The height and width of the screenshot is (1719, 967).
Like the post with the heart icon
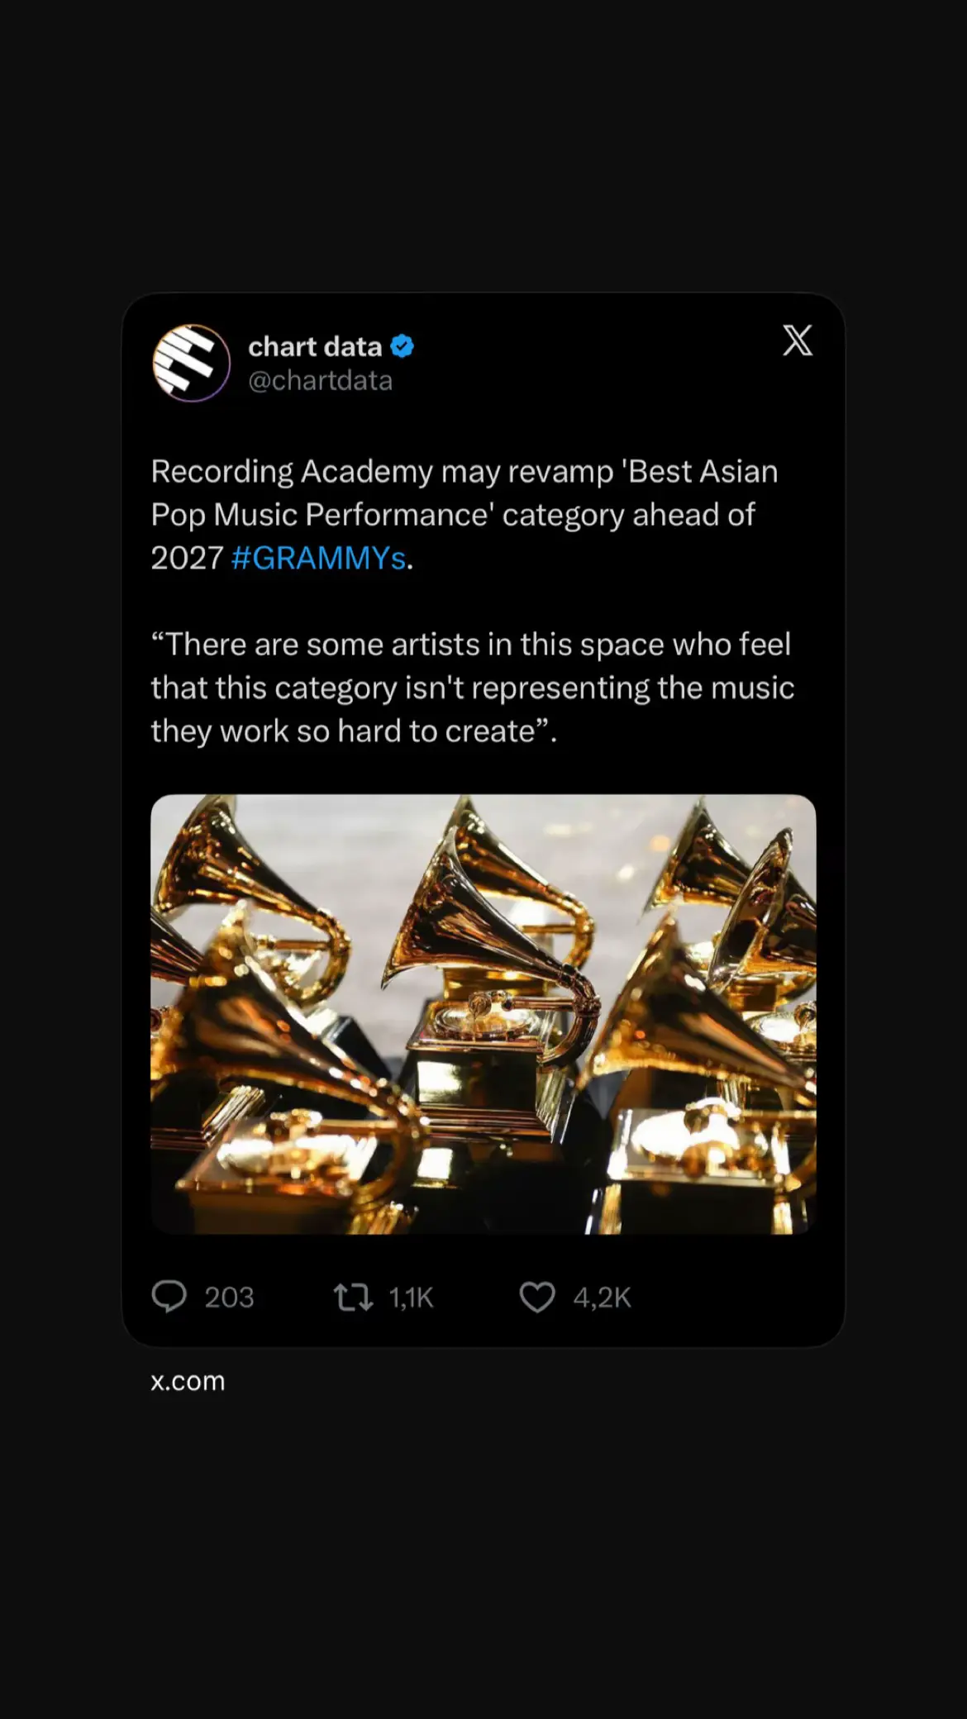[537, 1297]
